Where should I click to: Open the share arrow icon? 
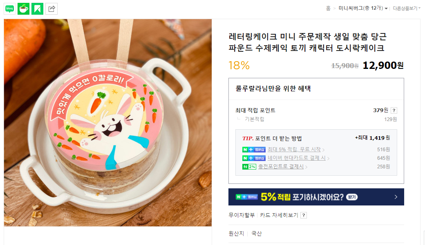point(51,9)
